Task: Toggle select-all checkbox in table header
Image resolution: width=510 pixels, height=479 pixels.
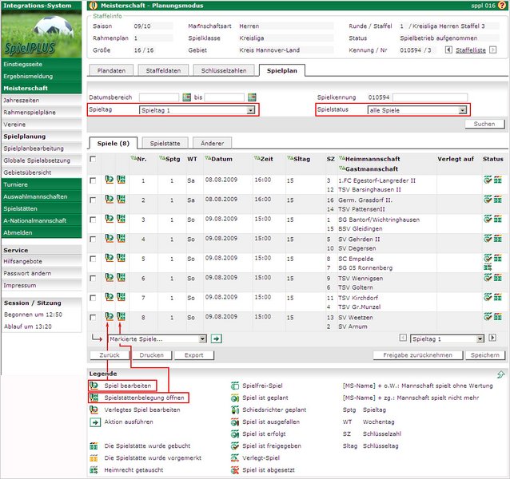Action: click(x=94, y=159)
